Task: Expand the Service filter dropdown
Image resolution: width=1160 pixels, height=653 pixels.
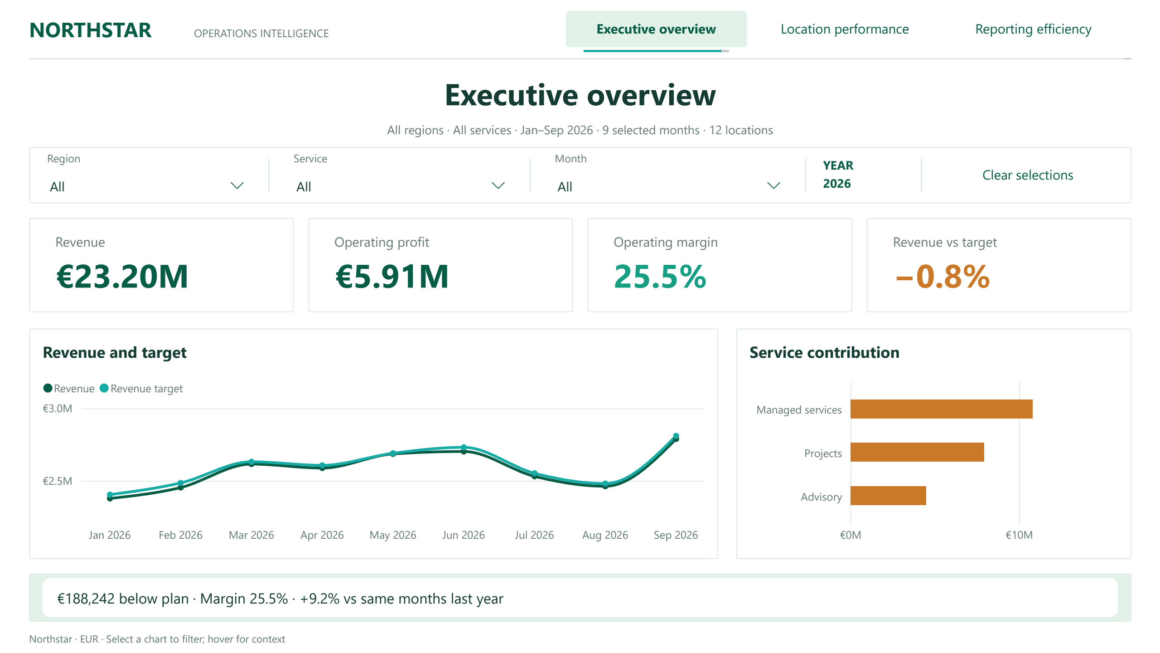Action: (399, 186)
